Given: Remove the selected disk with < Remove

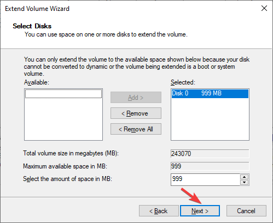Looking at the screenshot, I should point(136,113).
